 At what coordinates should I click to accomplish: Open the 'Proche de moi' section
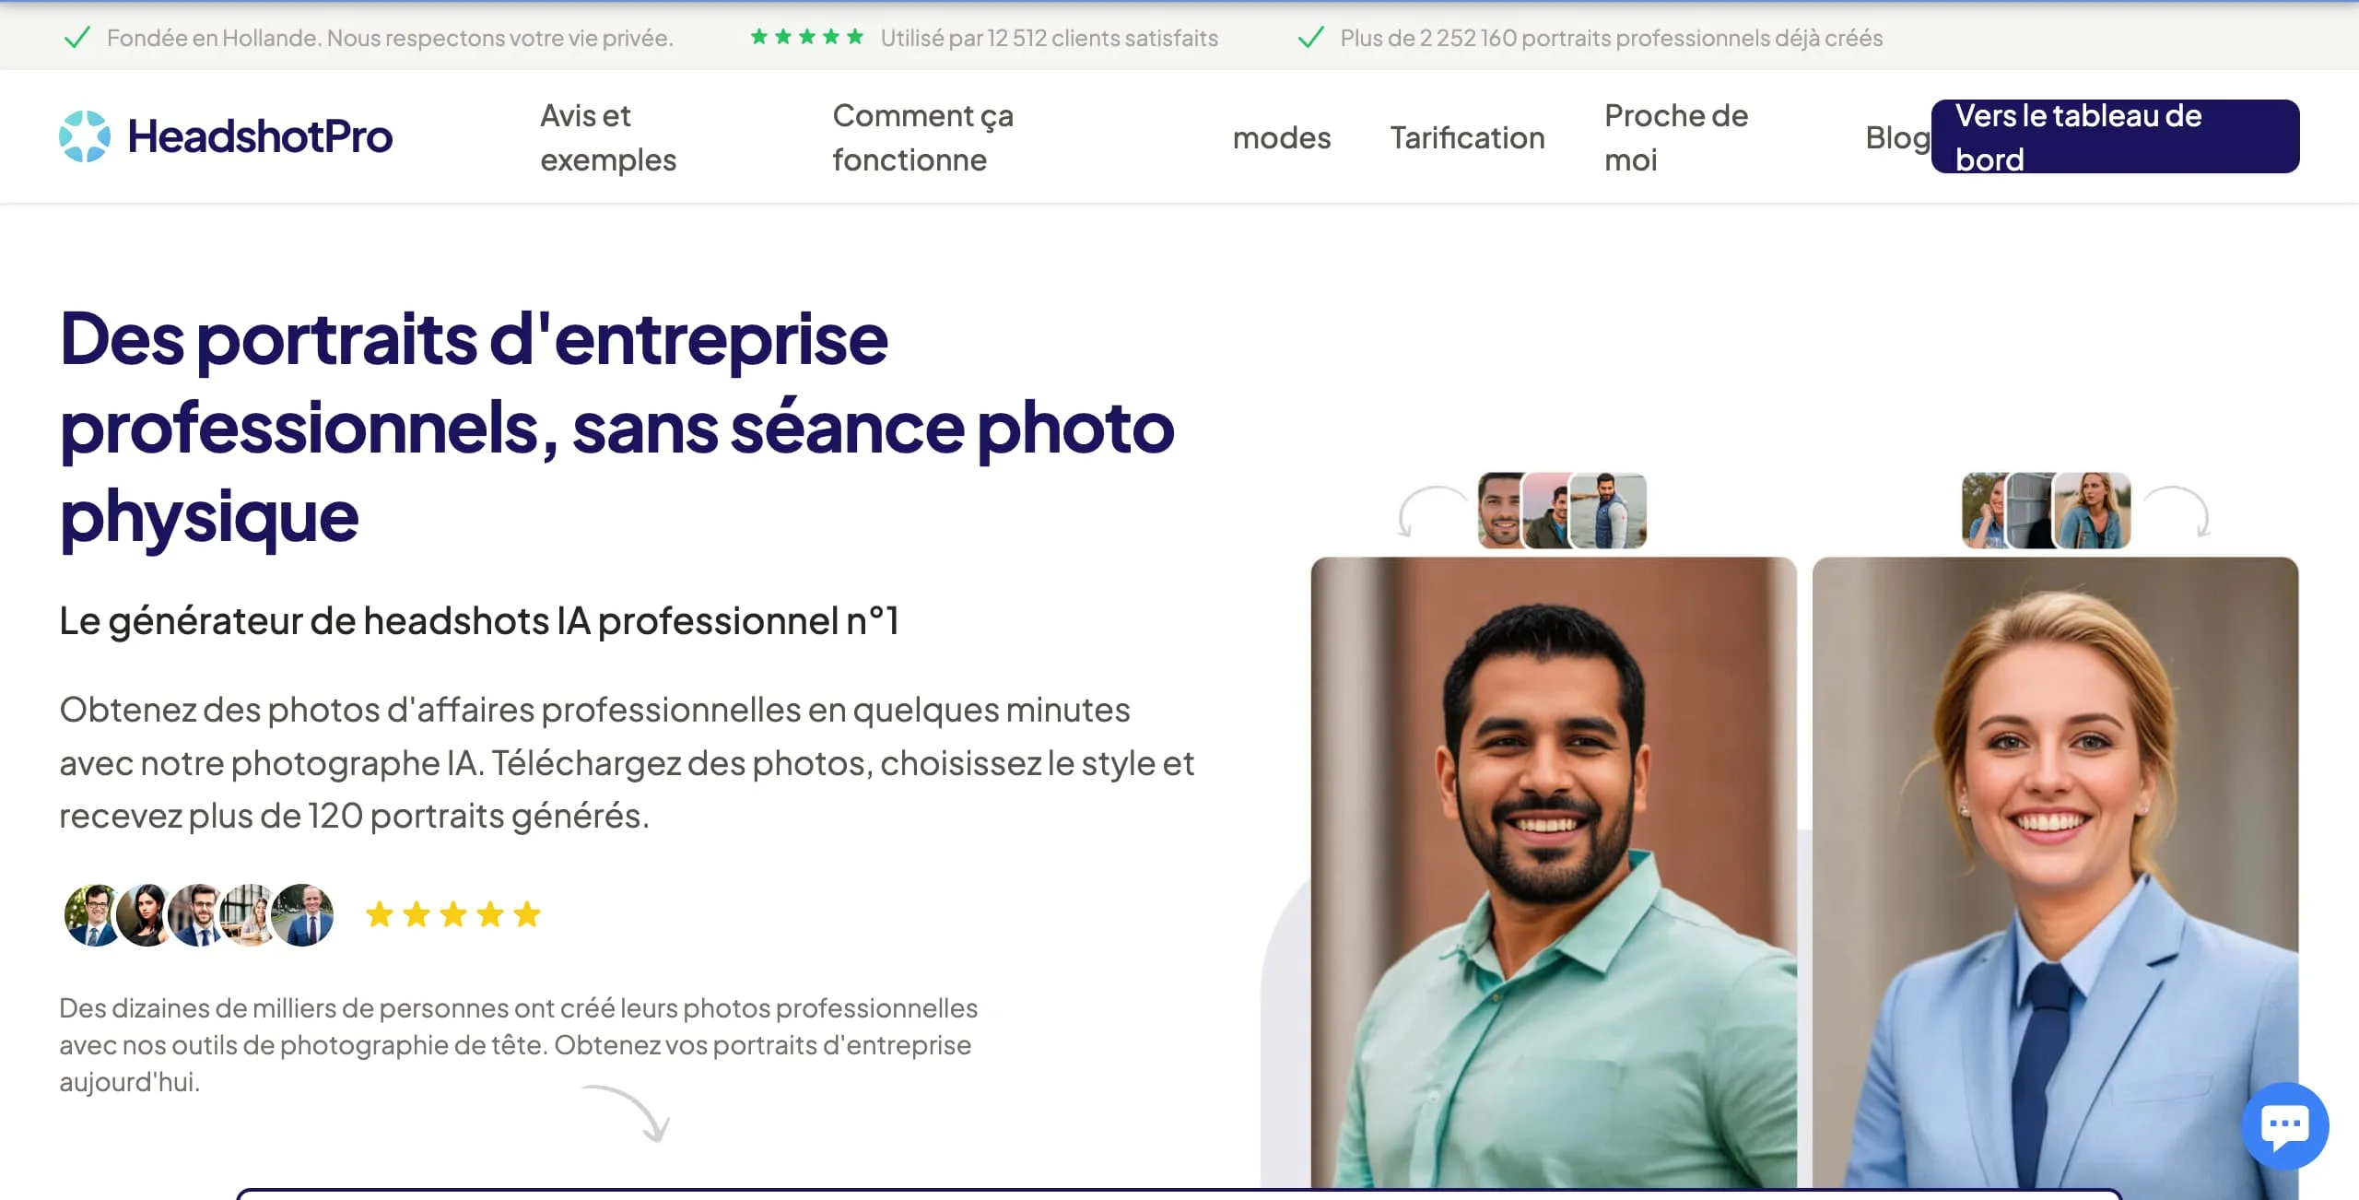[x=1676, y=136]
